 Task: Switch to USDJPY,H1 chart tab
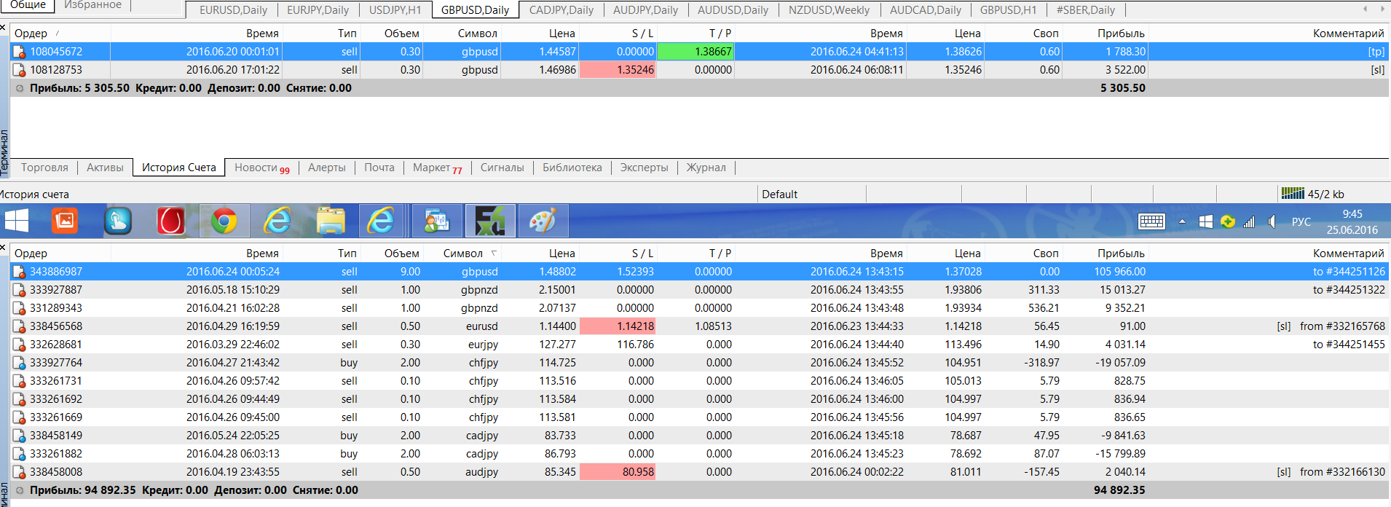point(395,10)
